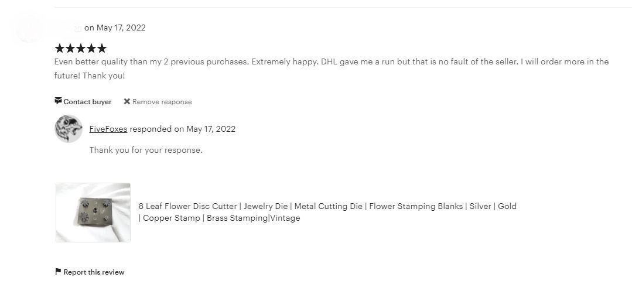This screenshot has width=632, height=291.
Task: Select the Contact buyer text link
Action: [x=87, y=102]
